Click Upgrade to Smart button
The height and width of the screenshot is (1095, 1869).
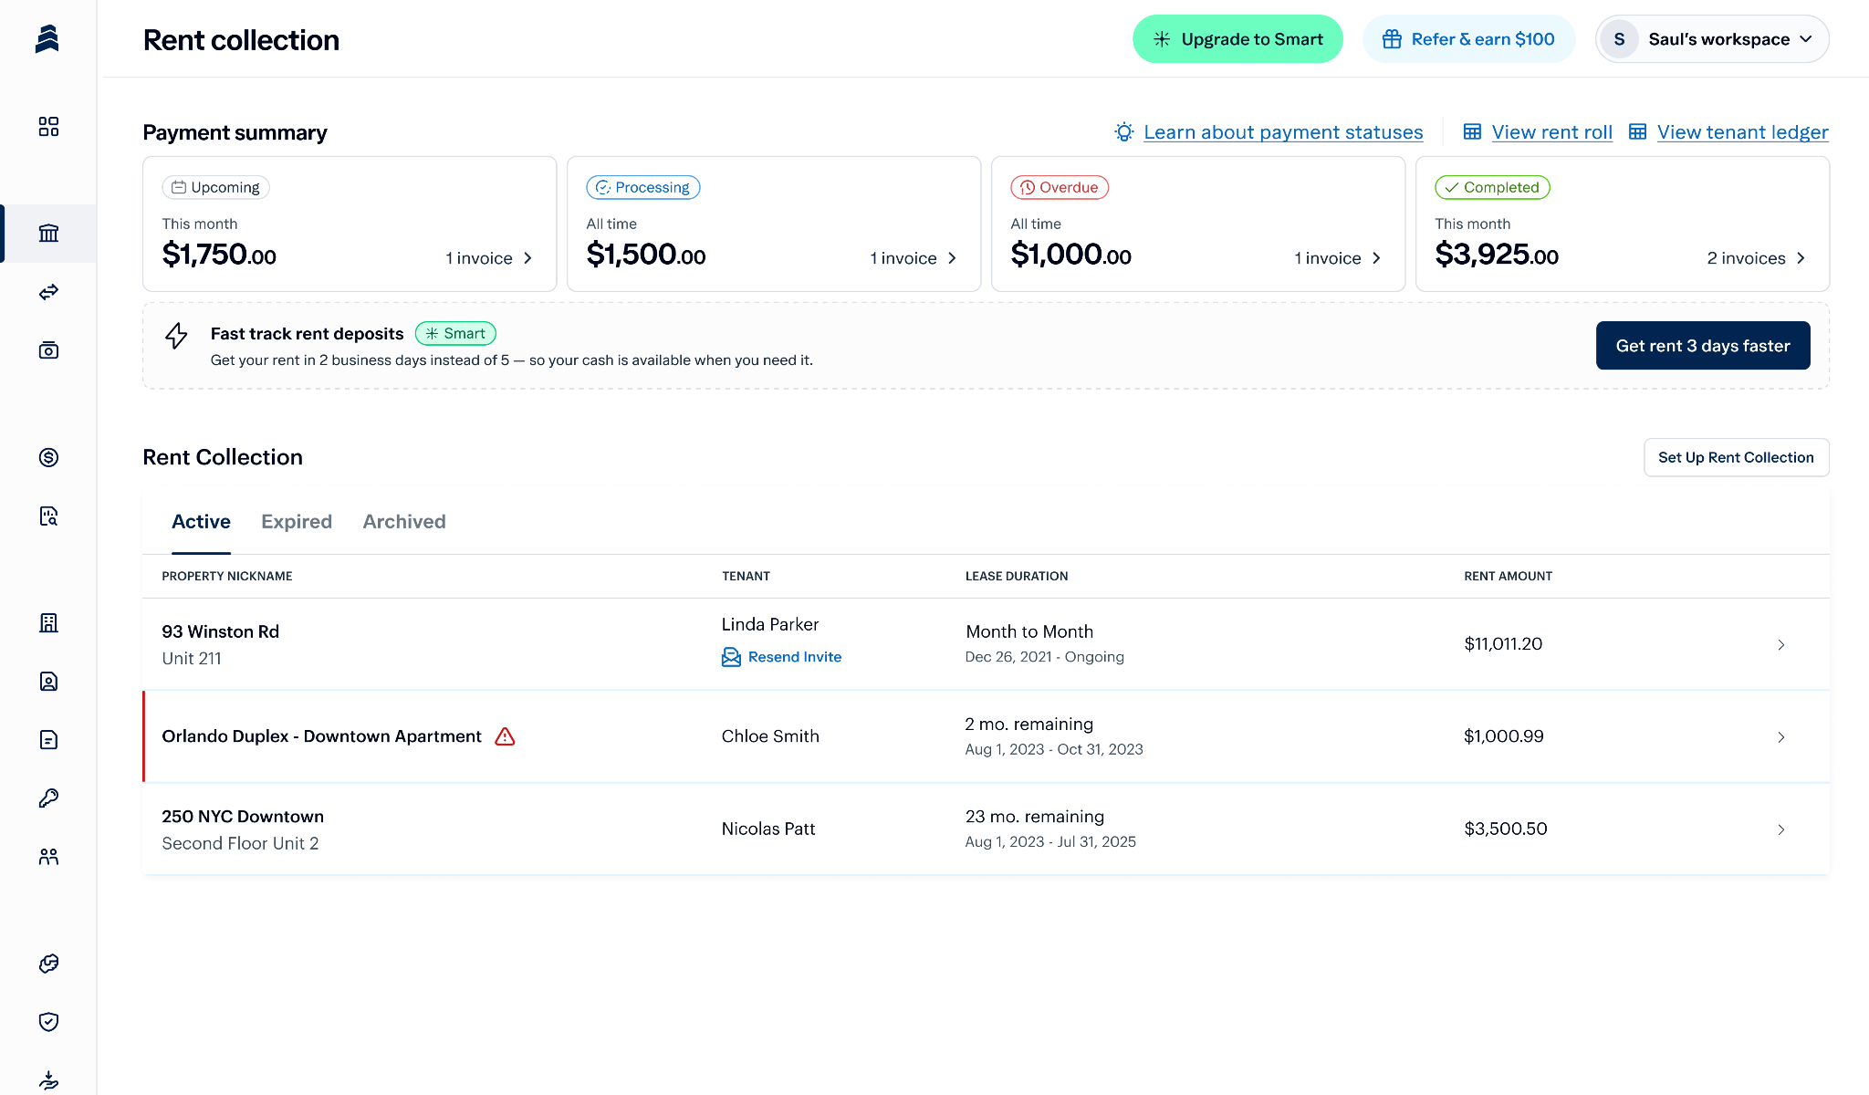(1237, 39)
